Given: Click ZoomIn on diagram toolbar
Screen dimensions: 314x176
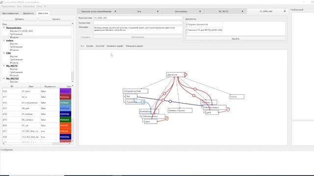Looking at the screenshot, I should 89,46.
